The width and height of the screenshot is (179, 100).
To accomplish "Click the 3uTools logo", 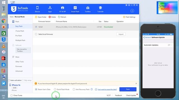I will click(x=20, y=9).
